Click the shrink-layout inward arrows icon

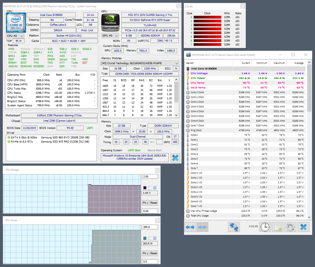(x=202, y=227)
